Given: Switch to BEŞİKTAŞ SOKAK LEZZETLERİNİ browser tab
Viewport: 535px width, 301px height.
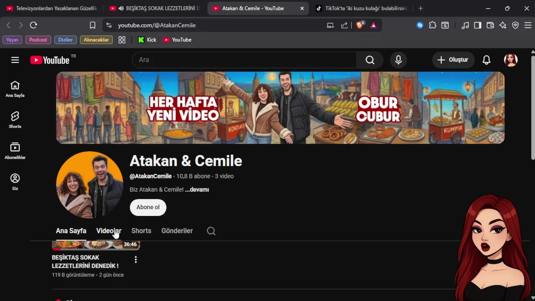Looking at the screenshot, I should (155, 8).
